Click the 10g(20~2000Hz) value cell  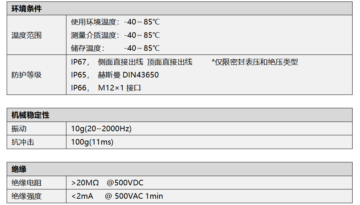(x=101, y=129)
